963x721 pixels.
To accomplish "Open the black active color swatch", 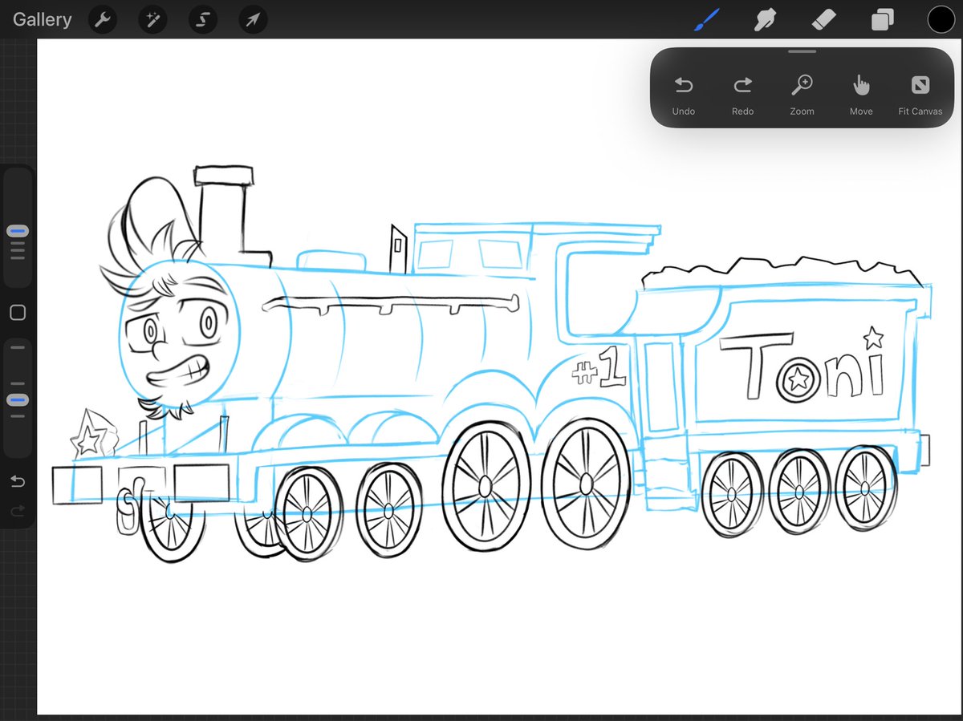I will click(941, 19).
